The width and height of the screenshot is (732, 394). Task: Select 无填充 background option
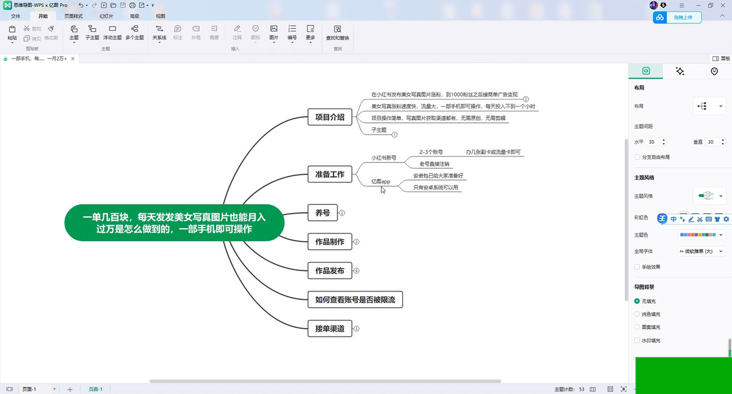637,301
